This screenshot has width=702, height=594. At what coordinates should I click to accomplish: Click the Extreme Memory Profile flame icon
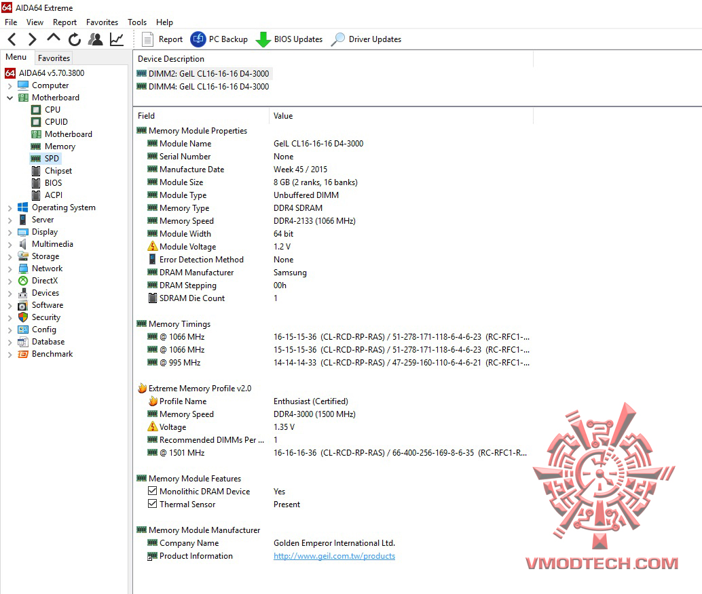[x=143, y=389]
